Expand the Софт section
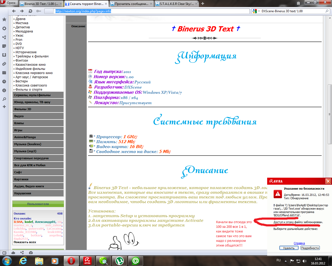This screenshot has width=332, height=266. (x=38, y=172)
